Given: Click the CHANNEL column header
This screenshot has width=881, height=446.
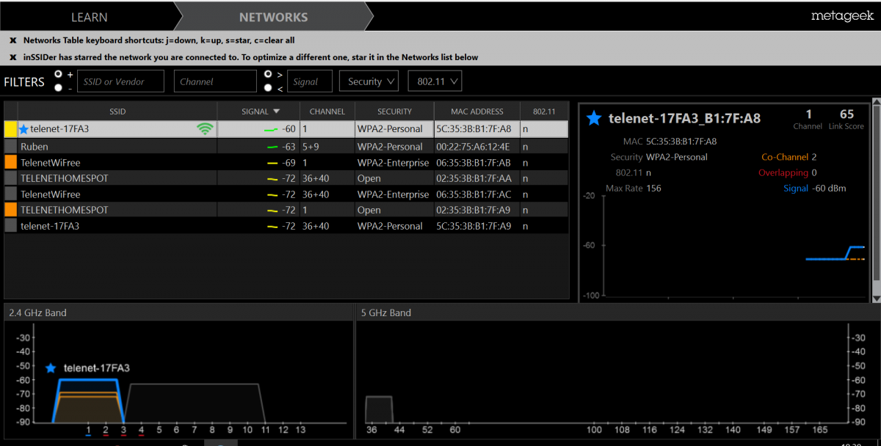Looking at the screenshot, I should (x=327, y=111).
